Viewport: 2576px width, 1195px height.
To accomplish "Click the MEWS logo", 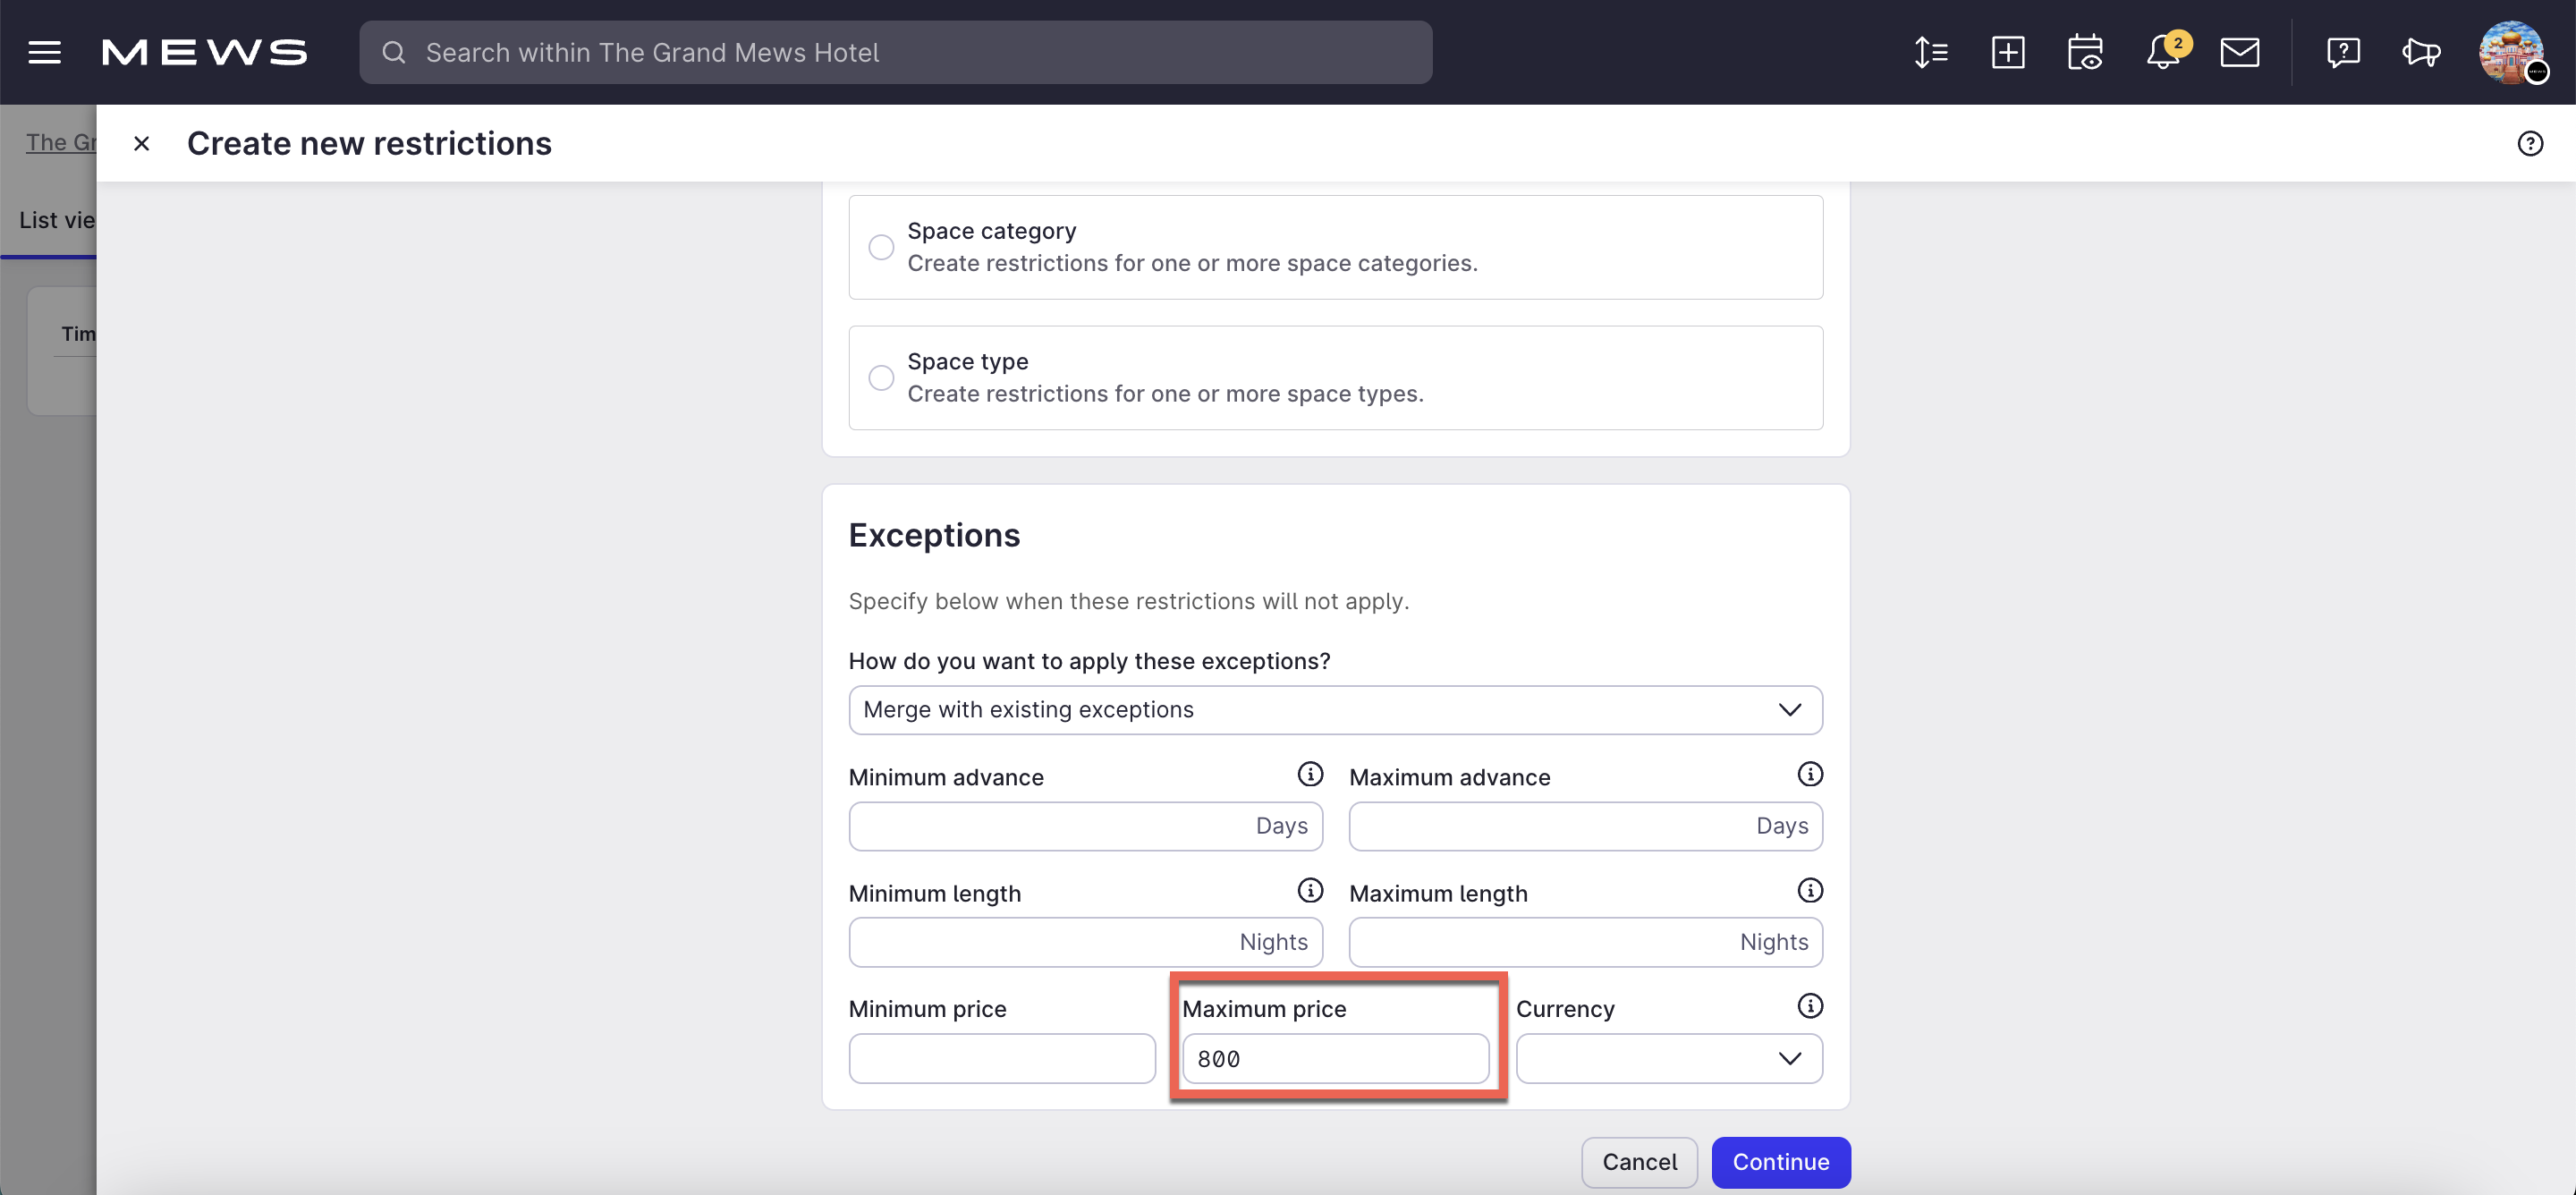I will (205, 52).
